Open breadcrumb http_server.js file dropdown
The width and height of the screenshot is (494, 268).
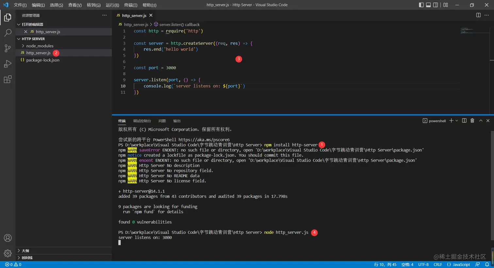pos(133,24)
